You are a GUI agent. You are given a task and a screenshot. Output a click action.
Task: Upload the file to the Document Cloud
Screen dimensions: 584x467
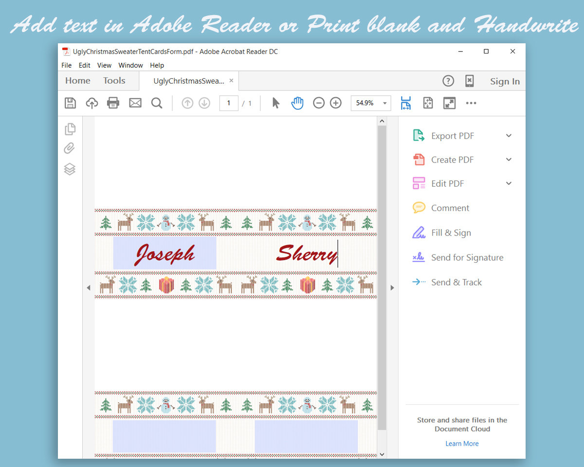(92, 103)
